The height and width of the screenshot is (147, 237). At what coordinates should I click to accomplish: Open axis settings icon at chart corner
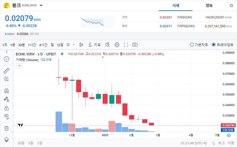tap(229, 135)
